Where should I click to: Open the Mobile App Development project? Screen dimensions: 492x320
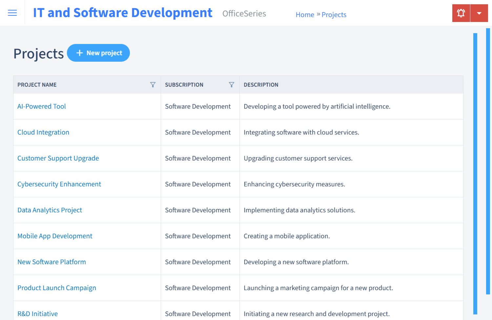pos(55,236)
